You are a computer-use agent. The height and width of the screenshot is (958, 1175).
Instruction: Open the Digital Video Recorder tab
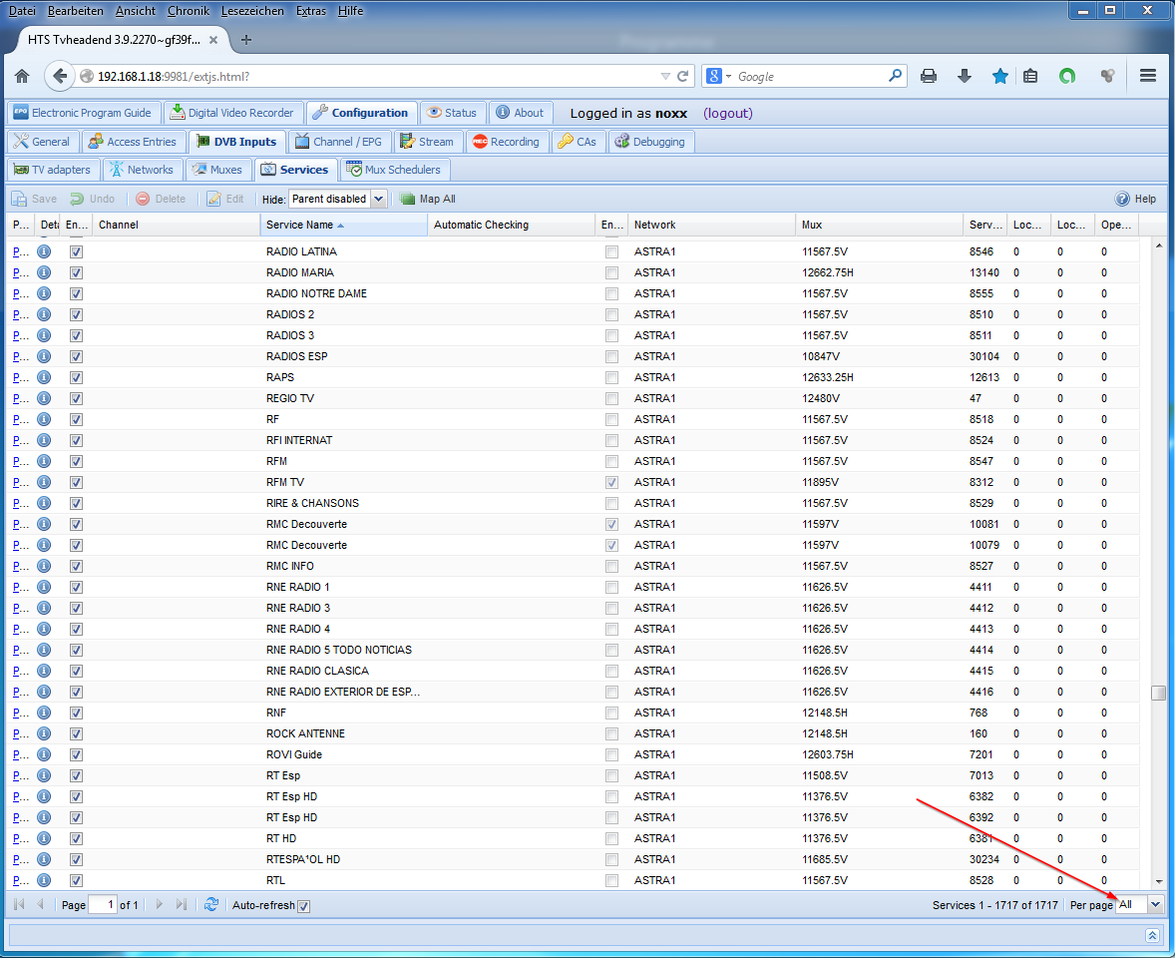[x=233, y=113]
